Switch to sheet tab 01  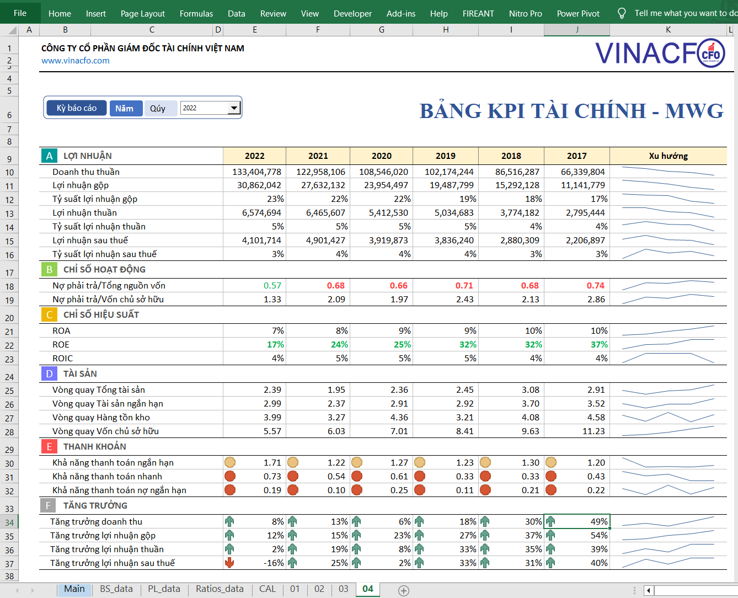295,589
